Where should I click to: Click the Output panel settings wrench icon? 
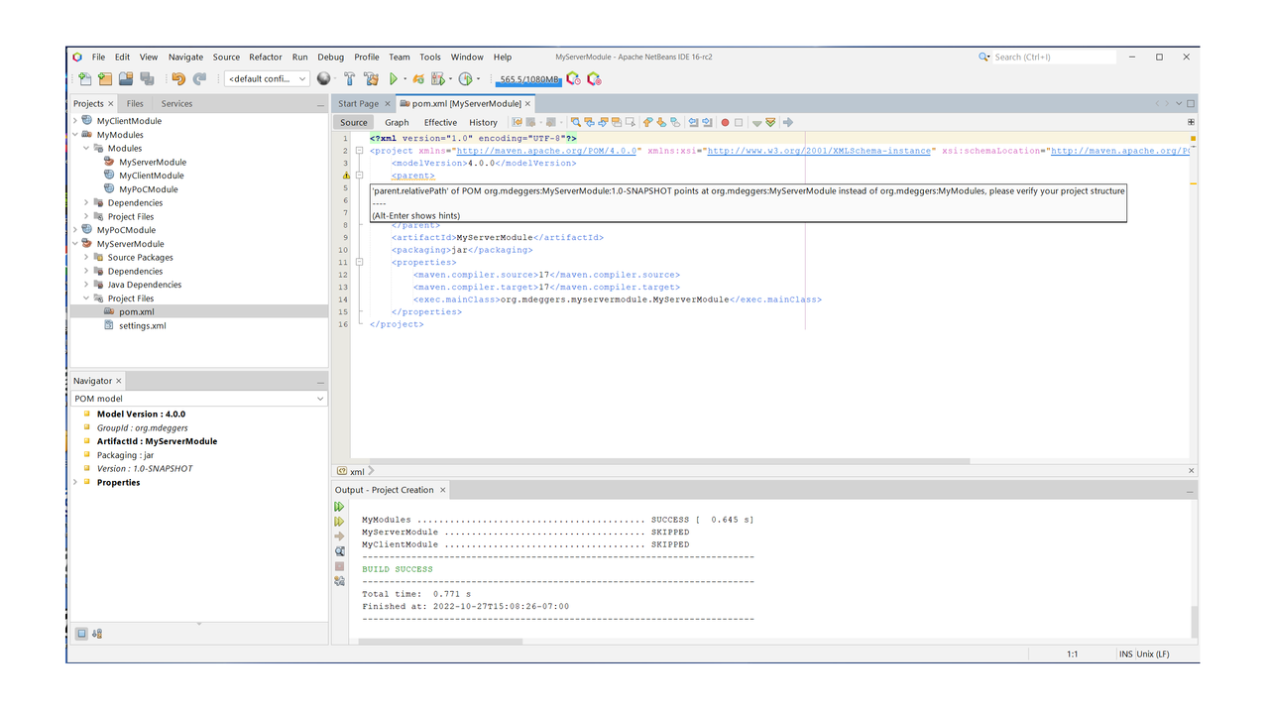339,581
